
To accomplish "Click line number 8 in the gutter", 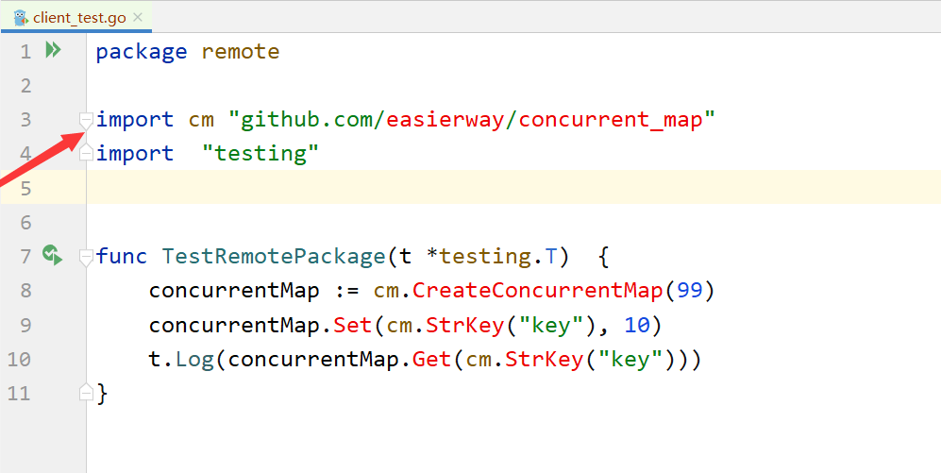I will 24,291.
